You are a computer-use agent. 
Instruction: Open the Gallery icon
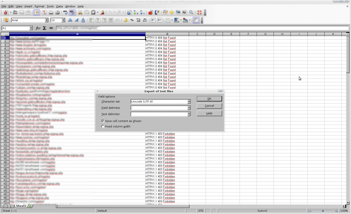pyautogui.click(x=178, y=13)
